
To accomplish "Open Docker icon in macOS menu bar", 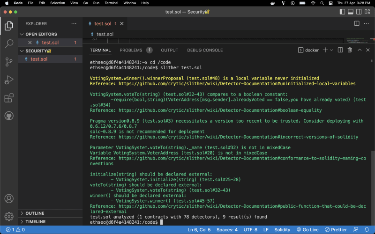I will click(x=273, y=3).
